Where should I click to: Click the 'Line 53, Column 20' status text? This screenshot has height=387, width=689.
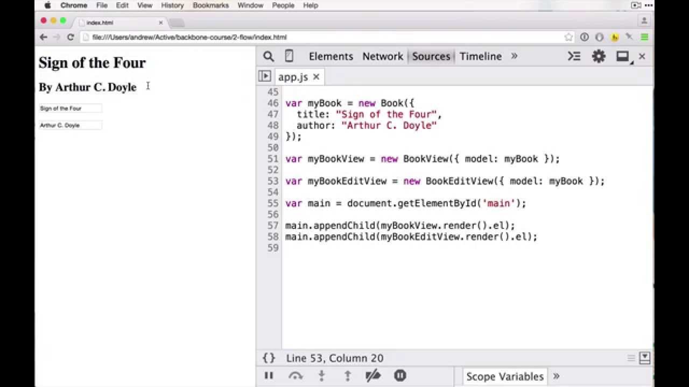(335, 358)
